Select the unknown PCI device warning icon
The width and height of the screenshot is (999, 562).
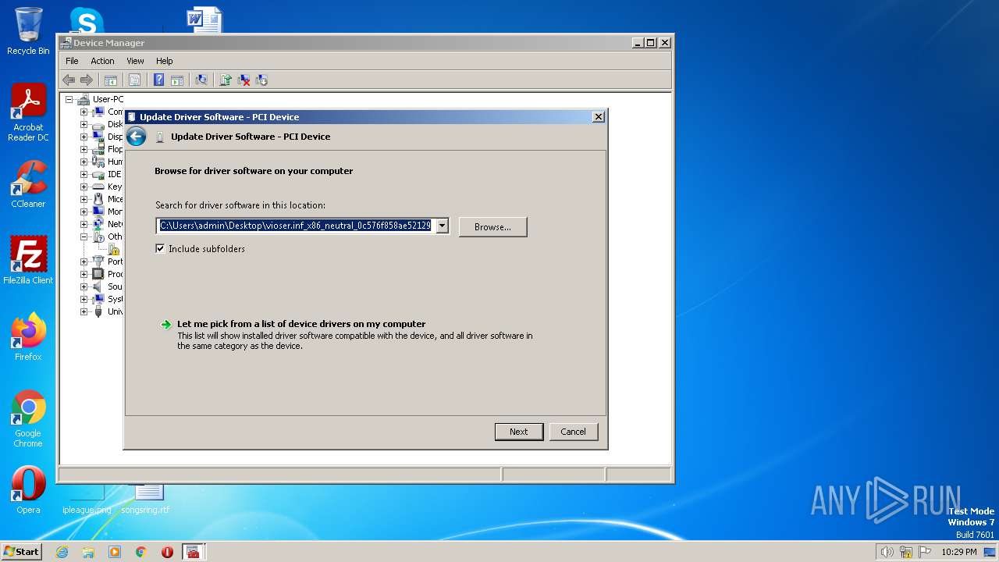click(114, 249)
